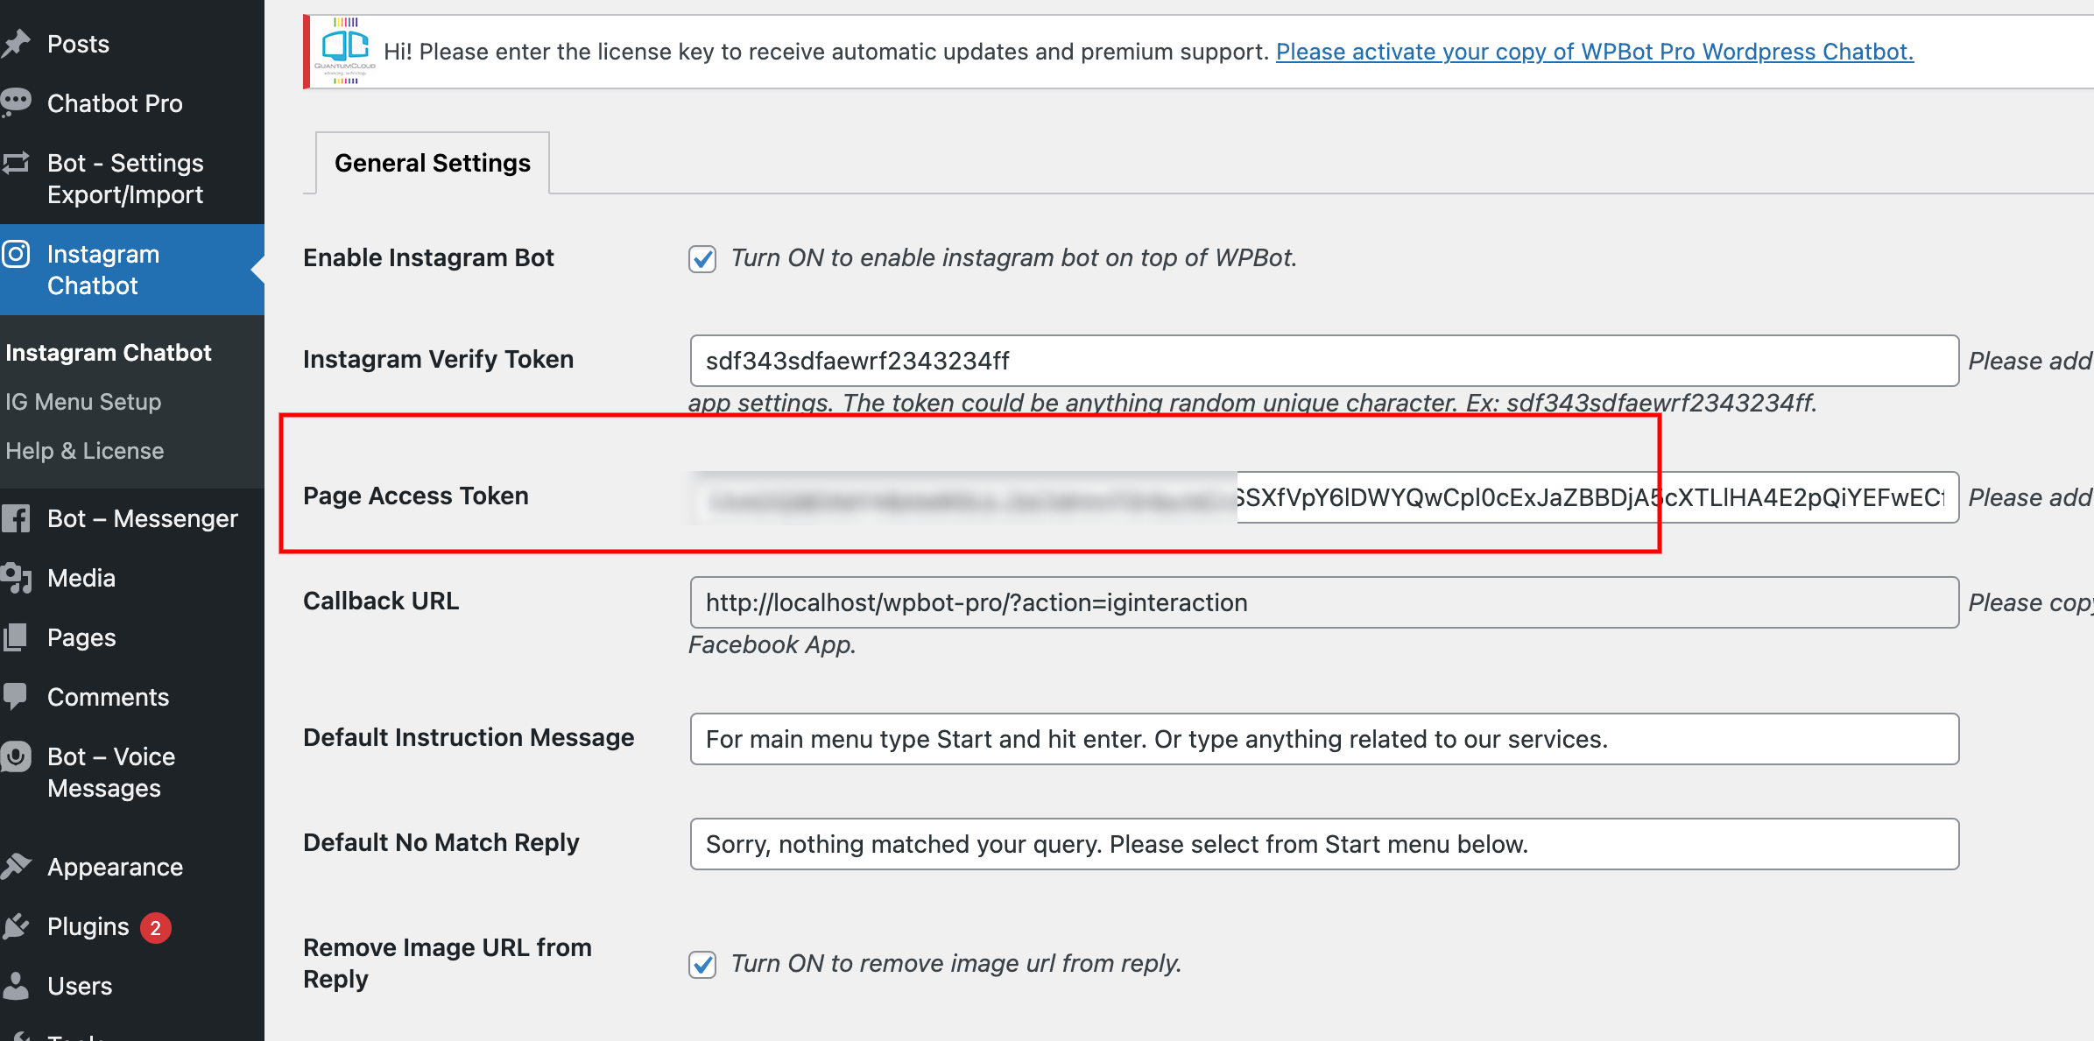
Task: Click the Appearance paintbrush icon
Action: pos(16,867)
